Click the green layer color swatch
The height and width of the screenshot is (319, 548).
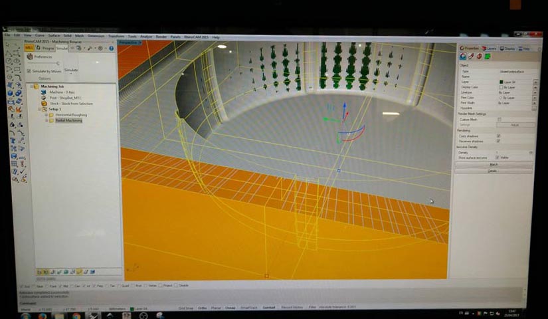click(x=502, y=82)
